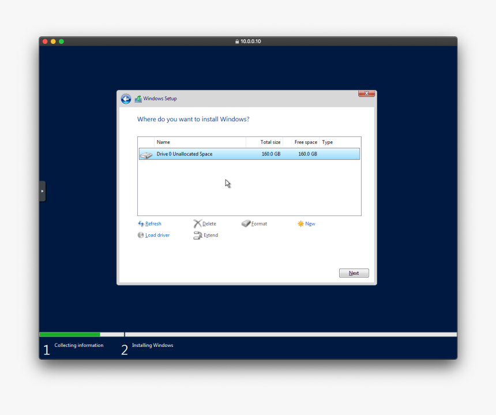This screenshot has height=415, width=496.
Task: Select Drive 0 Unallocated Space row
Action: point(249,154)
